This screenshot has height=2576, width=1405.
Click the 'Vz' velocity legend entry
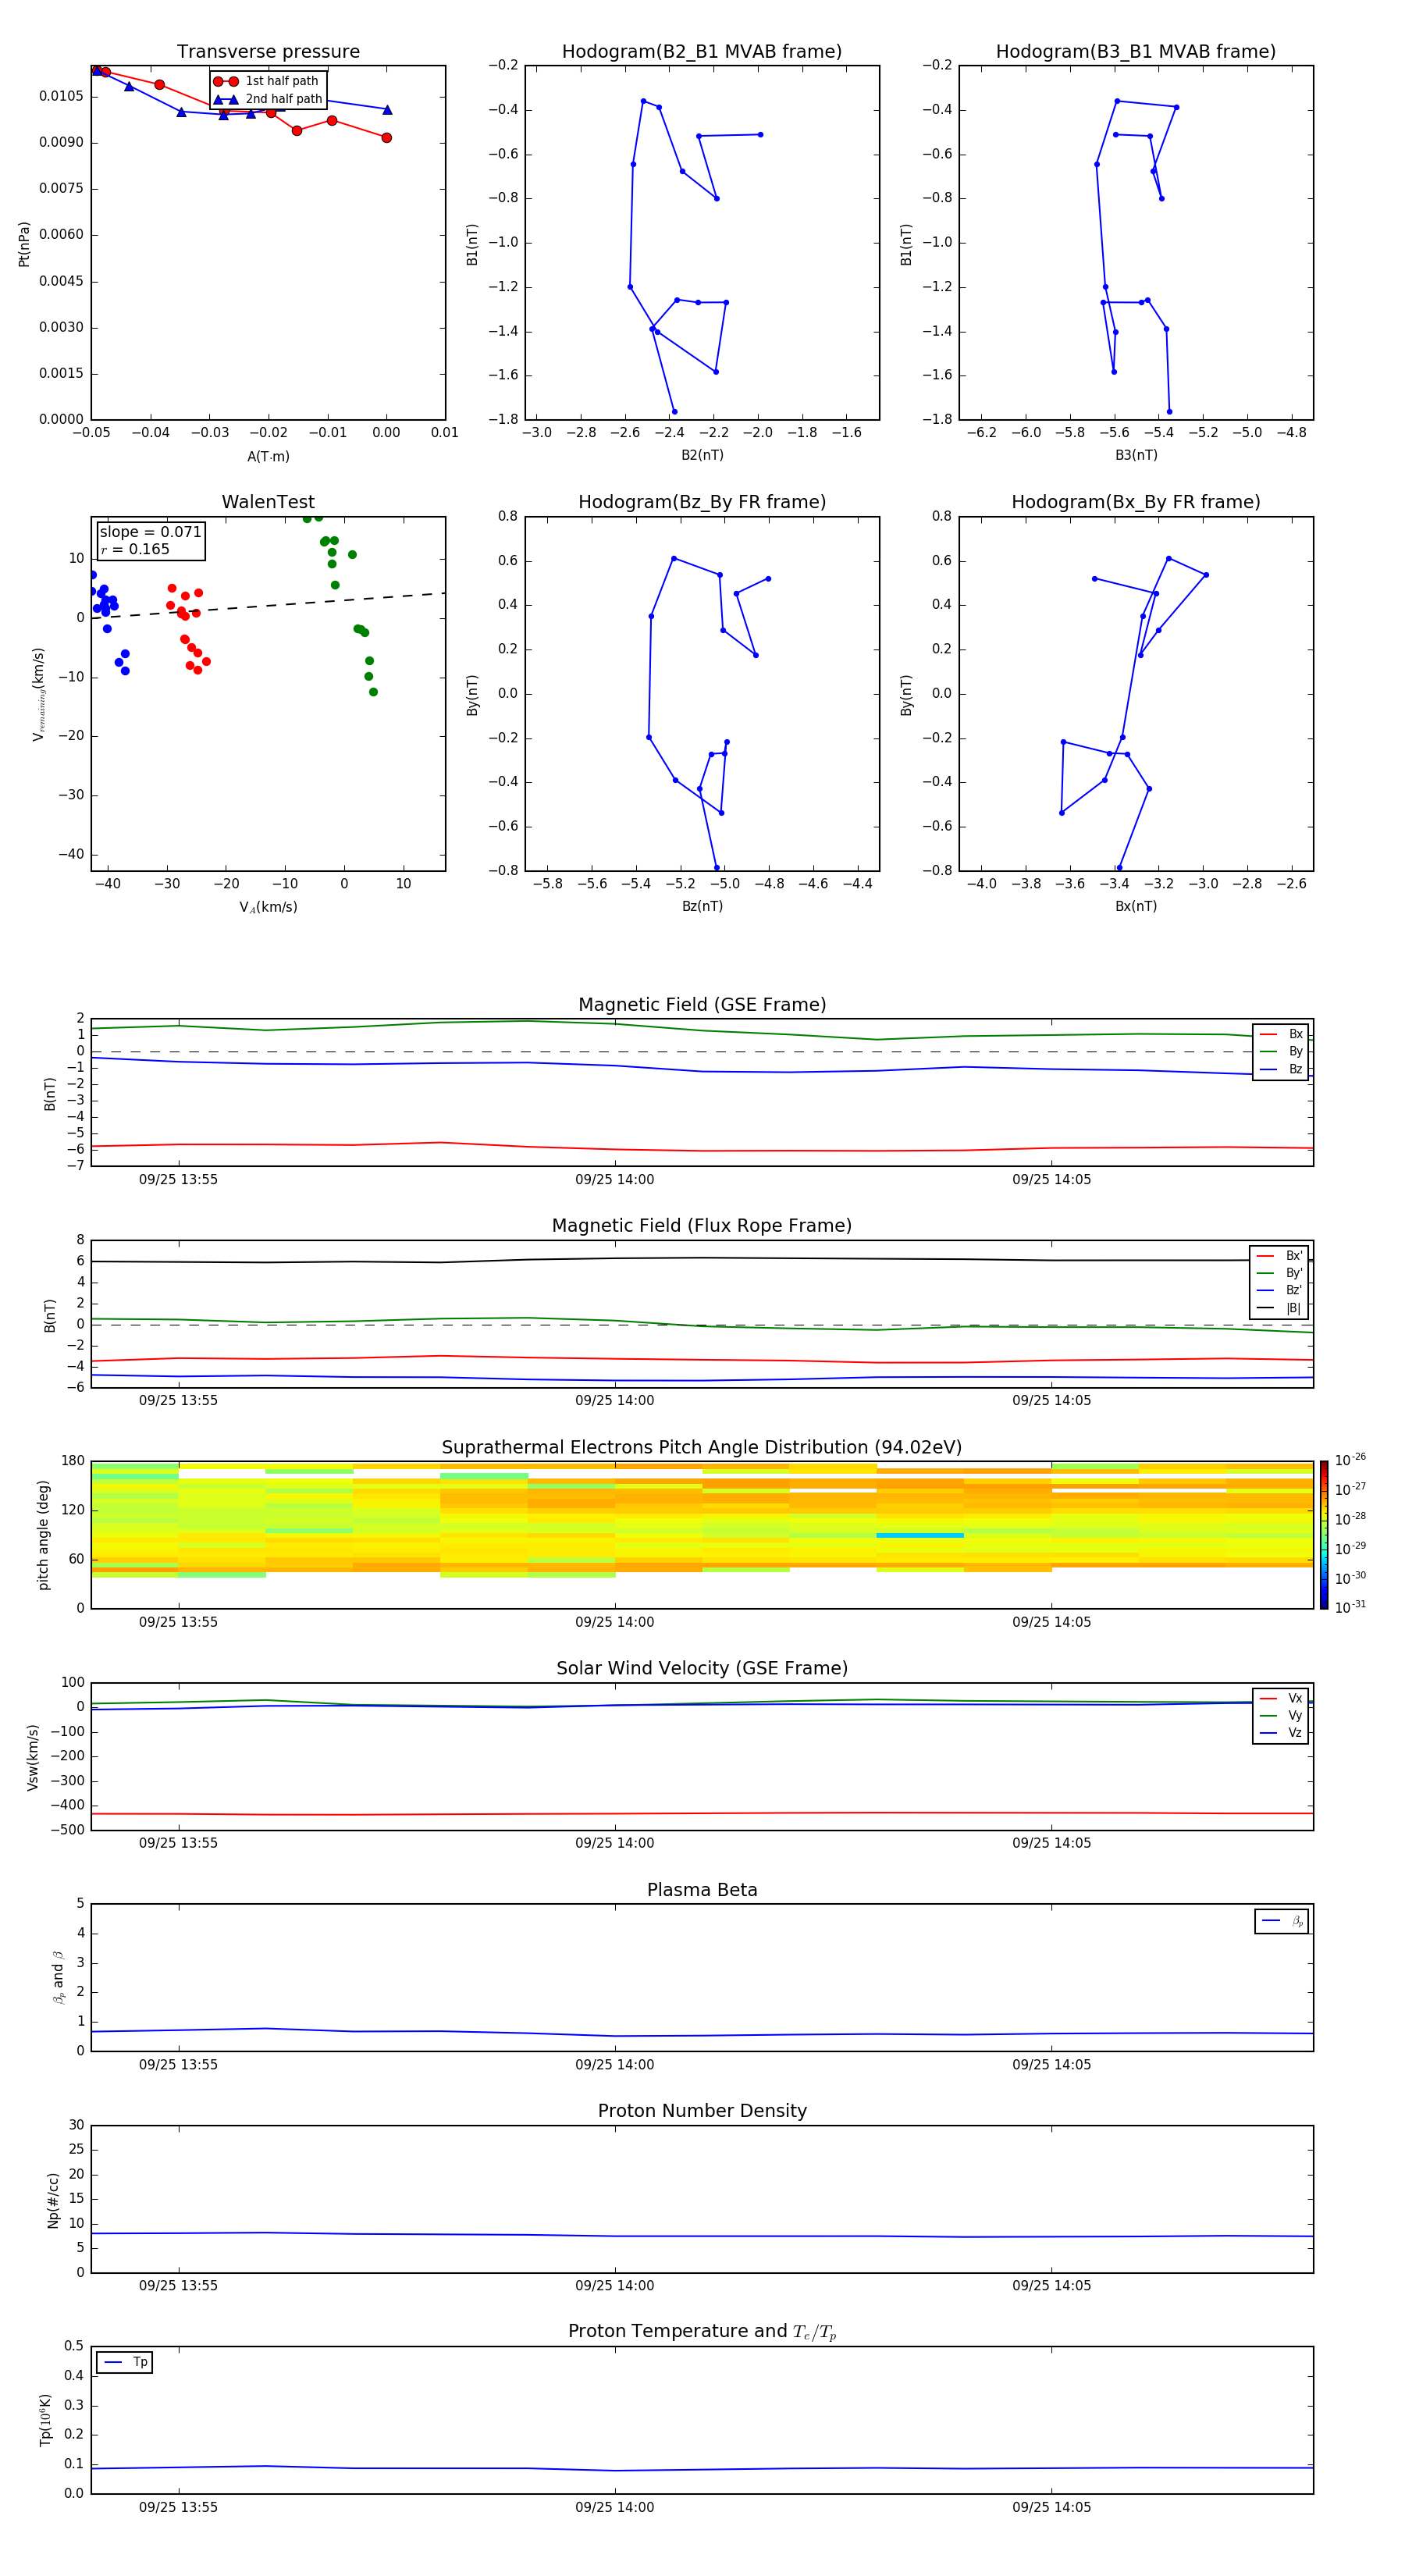1281,1732
